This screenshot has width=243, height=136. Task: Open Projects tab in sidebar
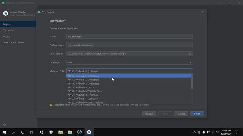[18, 24]
